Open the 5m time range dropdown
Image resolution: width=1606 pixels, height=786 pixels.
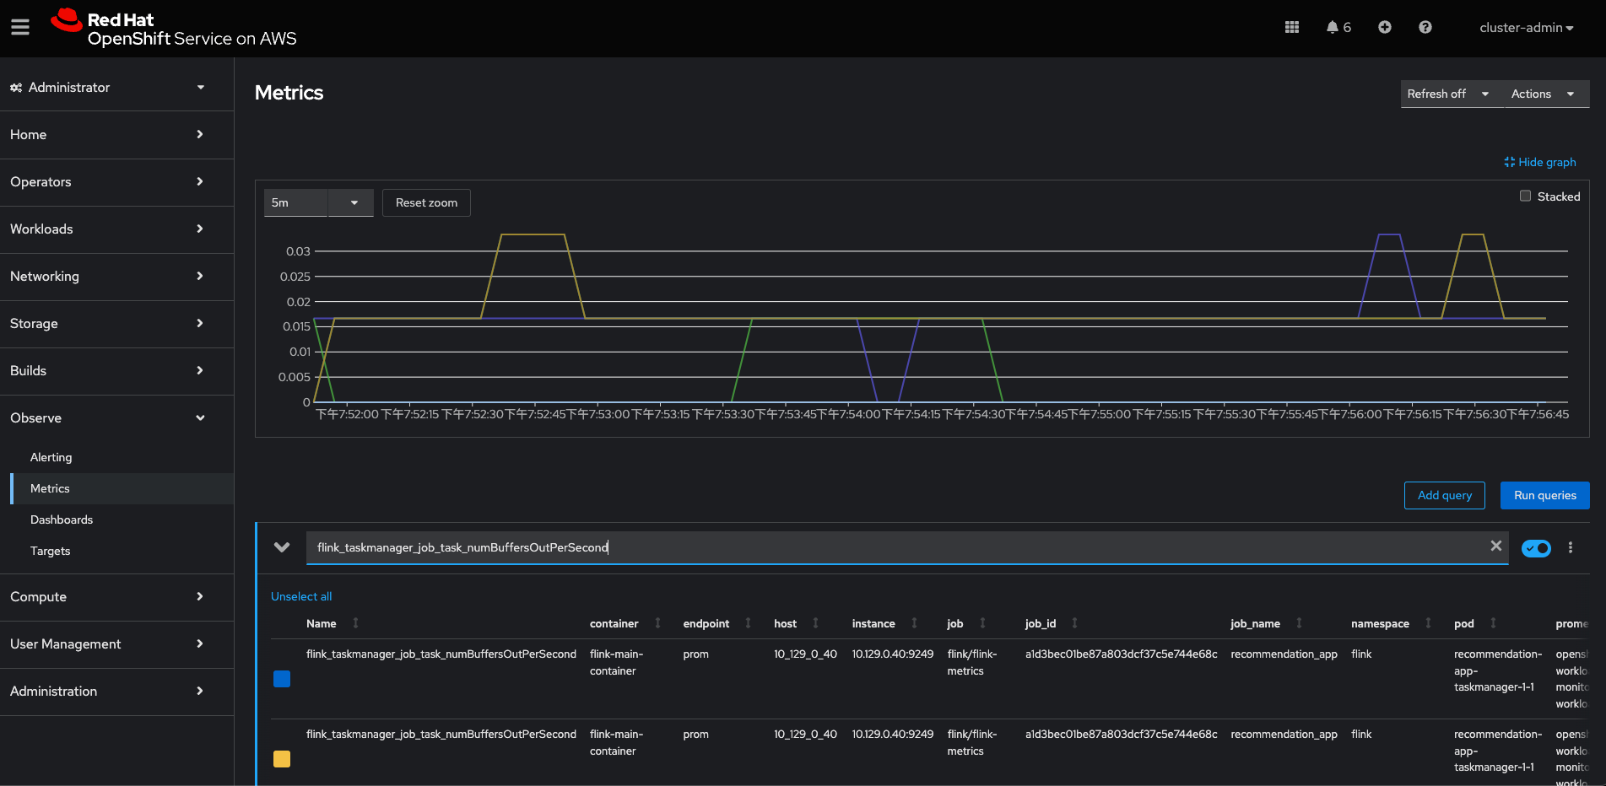(x=318, y=203)
